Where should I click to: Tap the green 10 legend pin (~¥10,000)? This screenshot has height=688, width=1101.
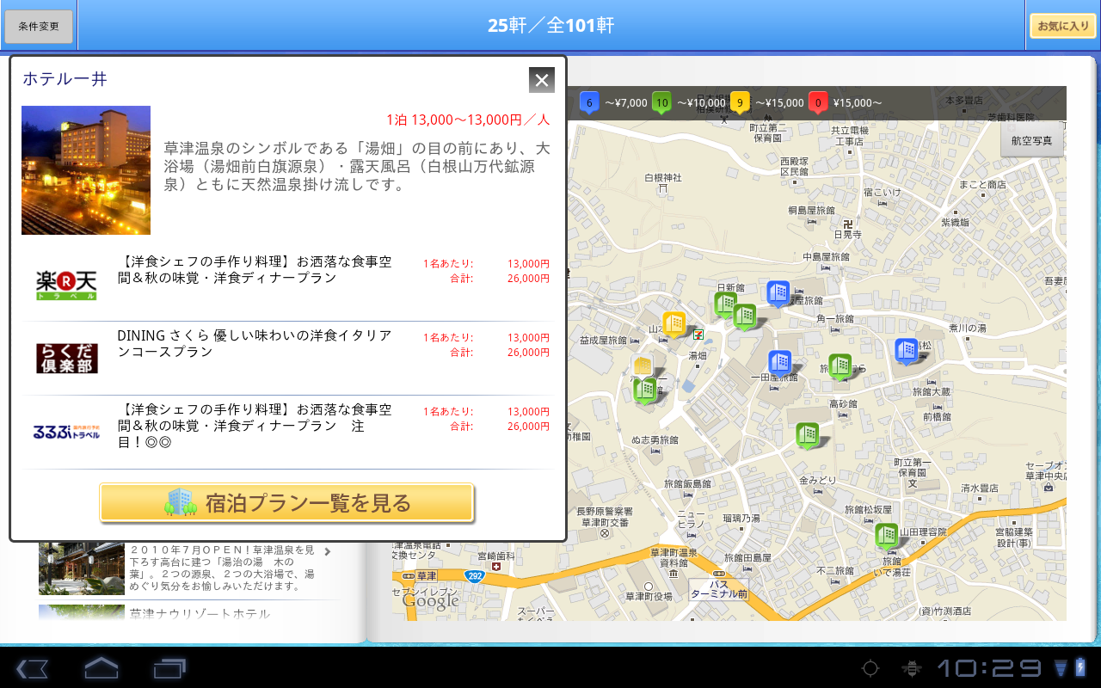point(661,103)
